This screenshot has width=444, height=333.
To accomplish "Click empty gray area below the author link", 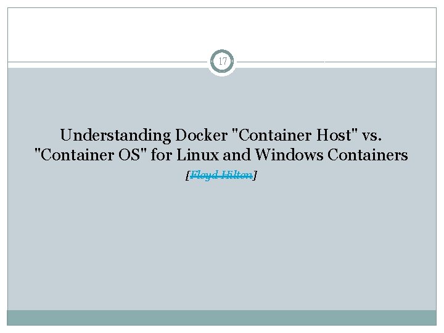I will coord(222,247).
